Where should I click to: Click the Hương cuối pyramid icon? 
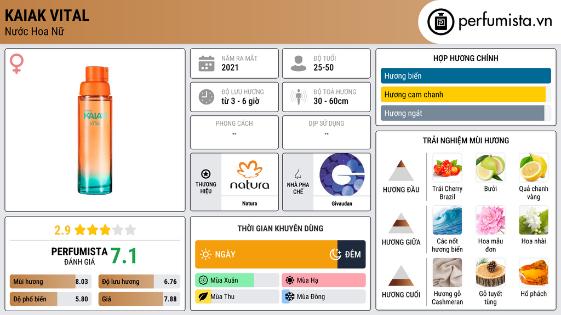click(x=401, y=276)
